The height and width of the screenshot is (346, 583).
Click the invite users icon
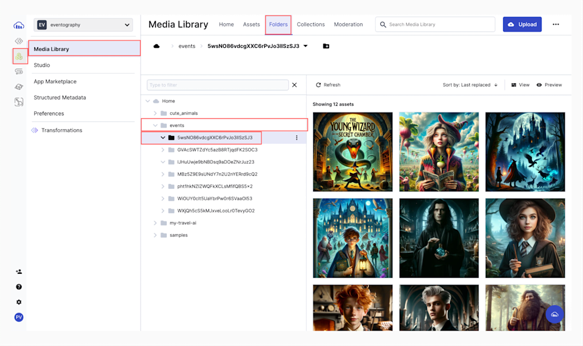click(x=19, y=271)
